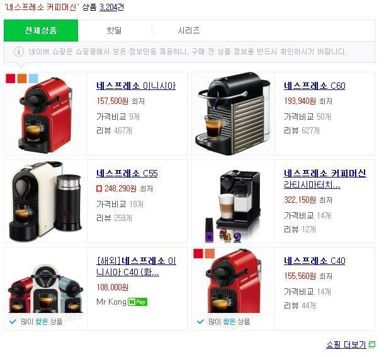Open C60 가격비교 50개 comparison
The image size is (384, 357).
click(307, 116)
